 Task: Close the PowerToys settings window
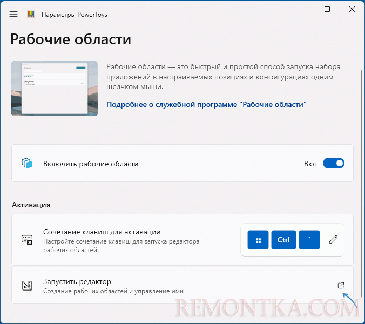click(x=352, y=9)
